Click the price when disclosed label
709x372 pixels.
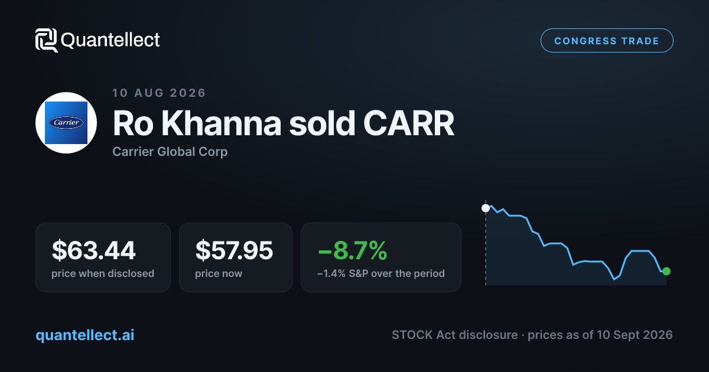pyautogui.click(x=103, y=273)
